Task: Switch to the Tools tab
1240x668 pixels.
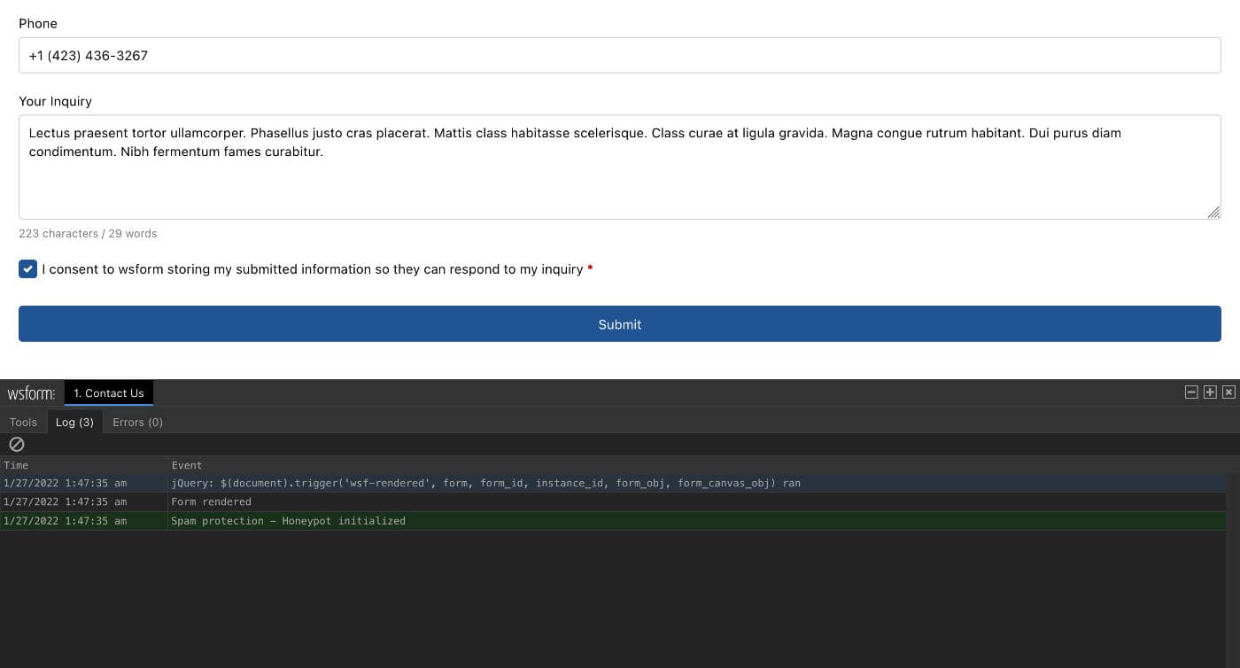Action: pos(23,422)
